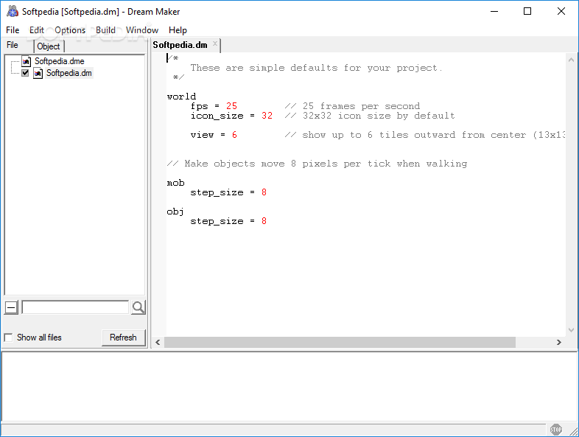This screenshot has width=579, height=437.
Task: Uncheck the Softpedia.dm include checkbox
Action: click(25, 73)
